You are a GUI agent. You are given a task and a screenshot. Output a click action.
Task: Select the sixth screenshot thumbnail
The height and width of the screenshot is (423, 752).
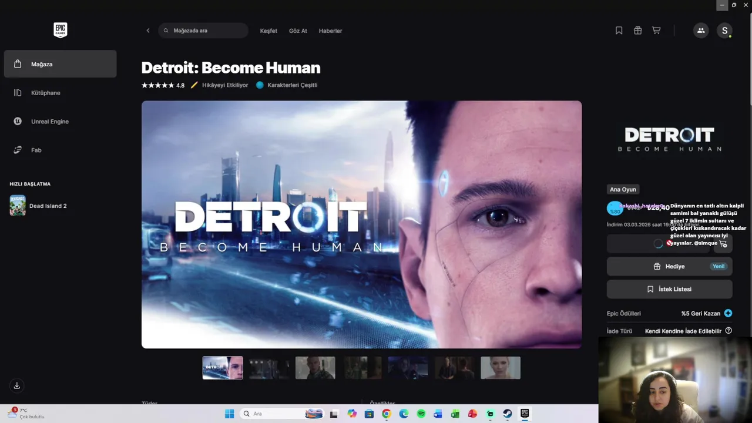point(454,368)
